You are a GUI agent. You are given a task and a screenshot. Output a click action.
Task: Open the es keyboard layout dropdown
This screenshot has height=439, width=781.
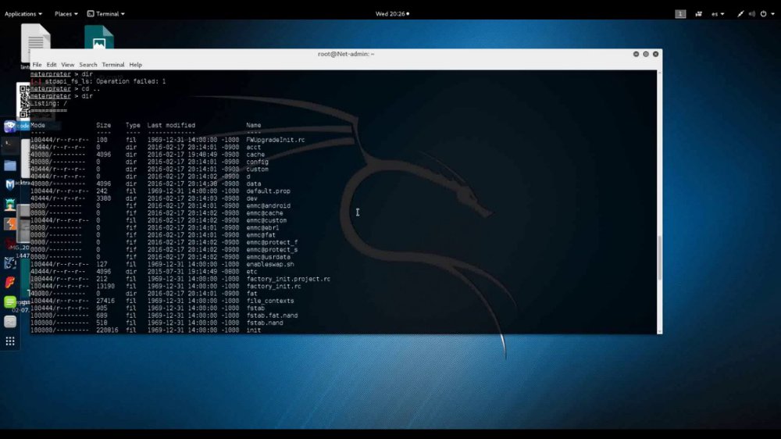pos(718,14)
